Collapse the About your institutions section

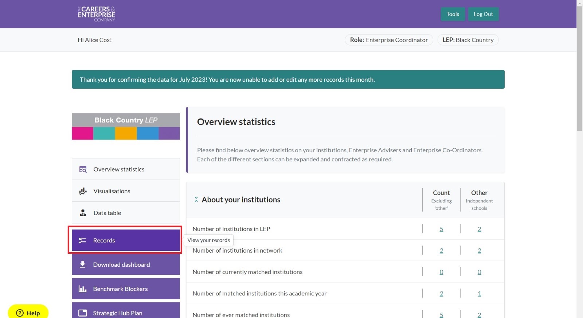point(196,200)
